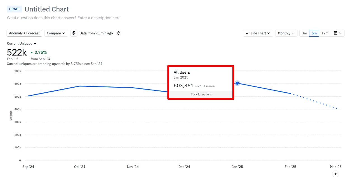This screenshot has height=187, width=358.
Task: Click the chart description placeholder text
Action: (64, 18)
